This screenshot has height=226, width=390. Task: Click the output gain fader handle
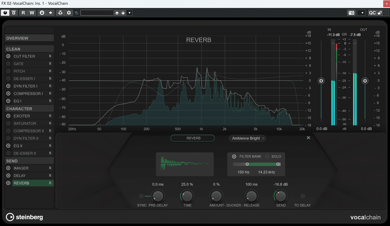365,81
